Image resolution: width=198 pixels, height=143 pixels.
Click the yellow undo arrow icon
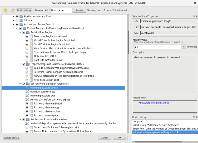(6, 10)
